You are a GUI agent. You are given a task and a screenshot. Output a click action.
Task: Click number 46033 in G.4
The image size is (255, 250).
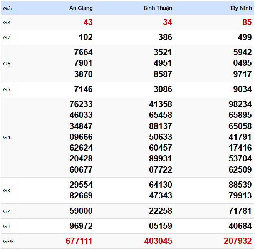tap(81, 115)
